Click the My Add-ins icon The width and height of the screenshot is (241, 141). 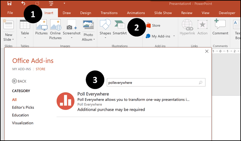tap(148, 36)
